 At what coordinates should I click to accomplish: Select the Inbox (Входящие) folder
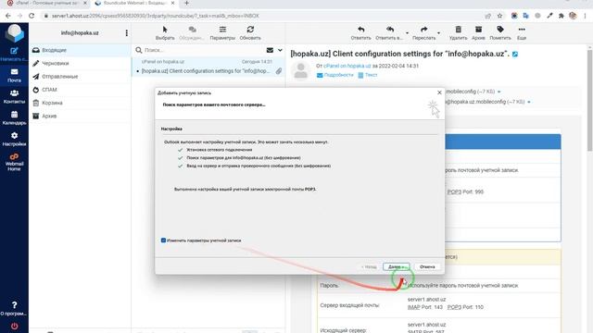pos(80,50)
